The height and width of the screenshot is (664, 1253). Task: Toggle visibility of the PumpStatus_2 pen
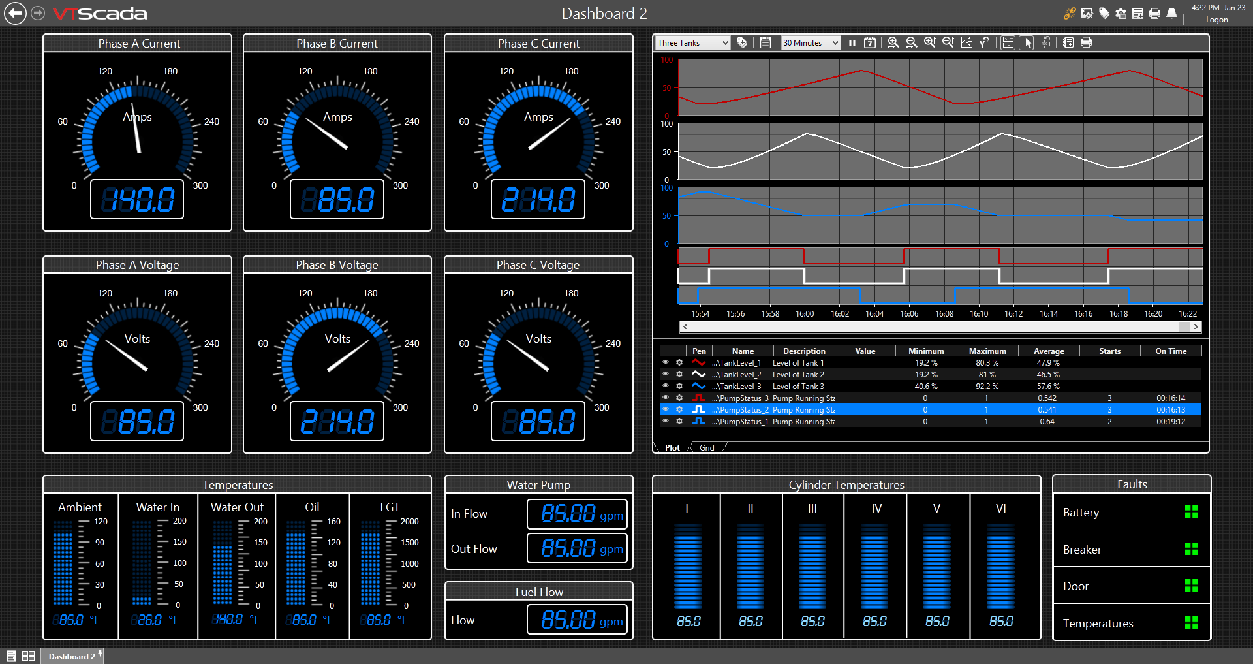point(666,409)
